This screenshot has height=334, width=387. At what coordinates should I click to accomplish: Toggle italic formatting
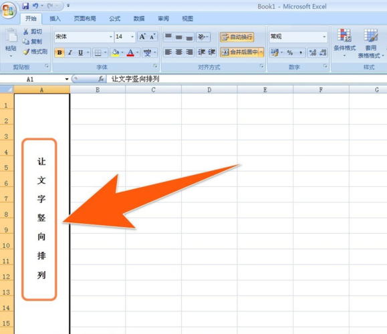[x=70, y=52]
